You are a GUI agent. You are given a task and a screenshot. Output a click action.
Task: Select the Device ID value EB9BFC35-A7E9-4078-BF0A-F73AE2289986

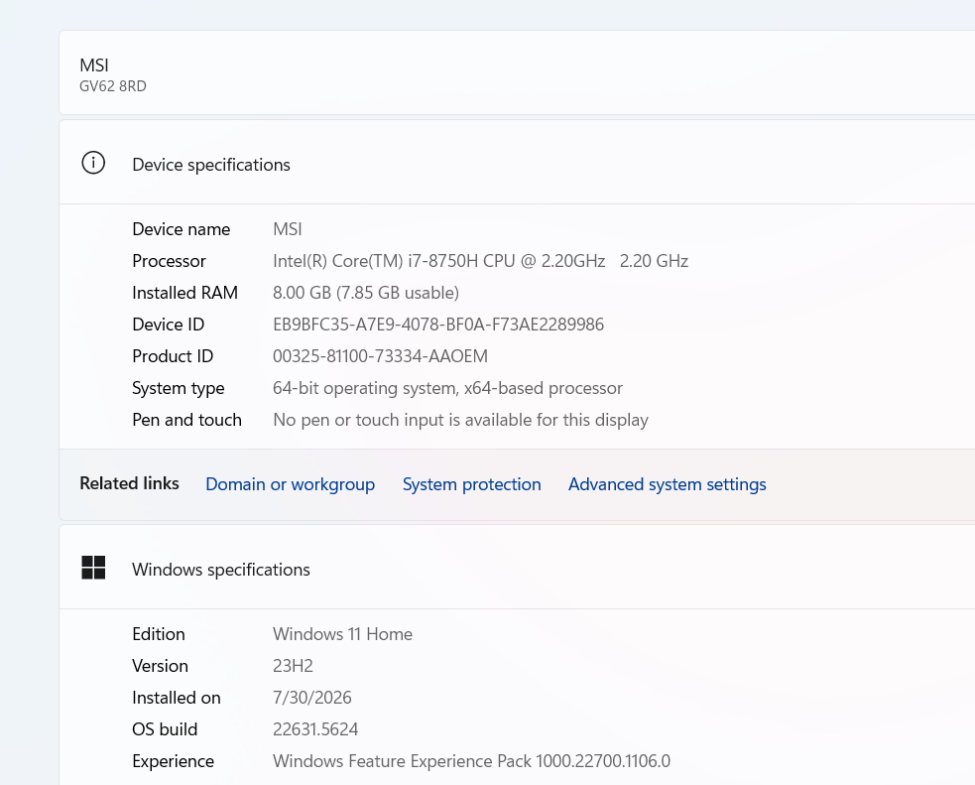click(438, 325)
